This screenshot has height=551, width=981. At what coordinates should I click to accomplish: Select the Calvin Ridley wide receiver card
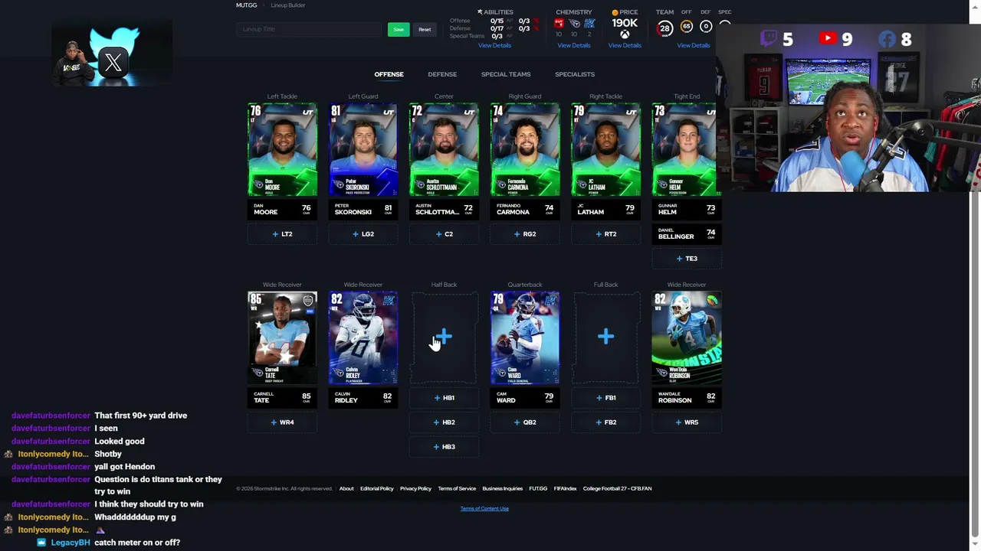point(363,338)
